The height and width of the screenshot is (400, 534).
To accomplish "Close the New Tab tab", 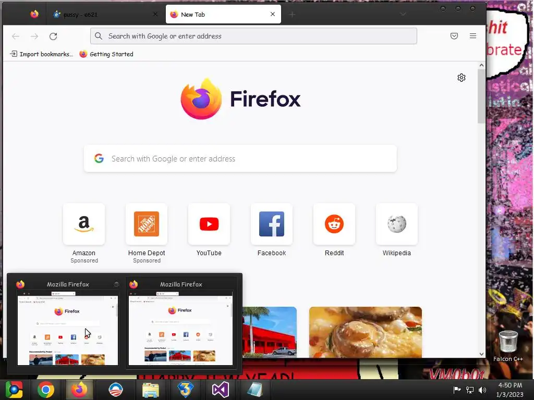I will (x=272, y=14).
